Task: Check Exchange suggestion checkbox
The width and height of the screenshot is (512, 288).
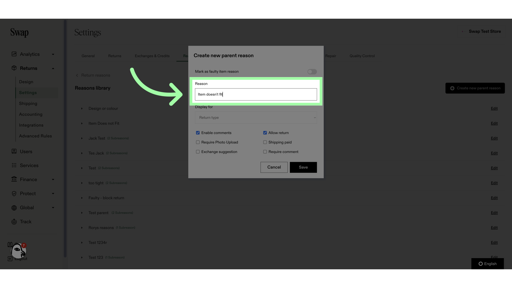Action: 198,152
